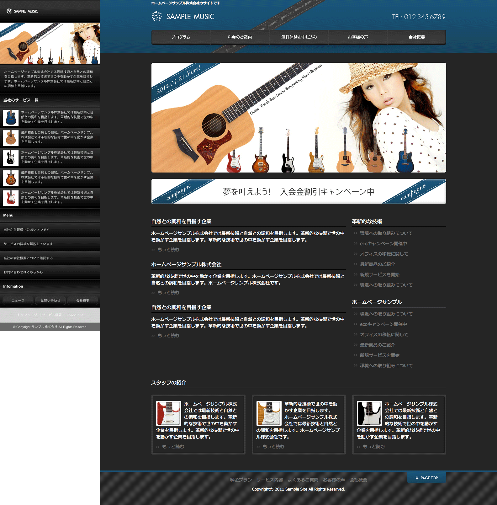Viewport: 497px width, 505px height.
Task: Click the 入会金割引キャンペーン中 campaign banner
Action: (x=299, y=191)
